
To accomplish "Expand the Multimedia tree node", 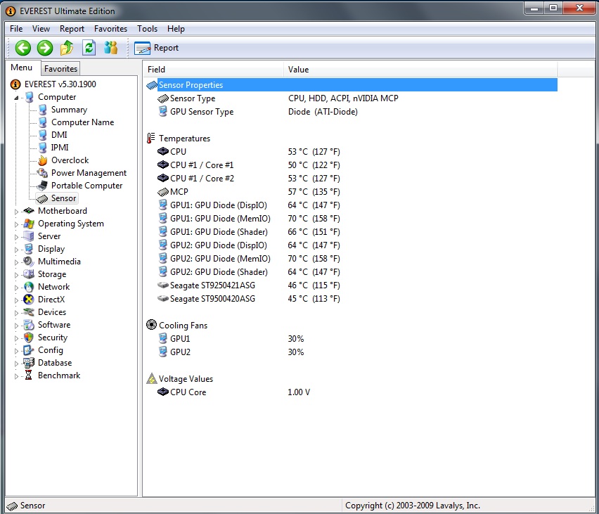I will (16, 262).
